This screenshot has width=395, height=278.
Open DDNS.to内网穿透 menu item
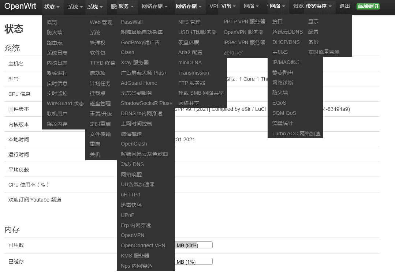pos(142,113)
